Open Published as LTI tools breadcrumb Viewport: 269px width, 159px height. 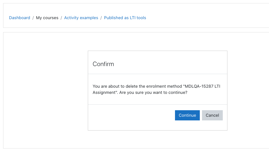tap(125, 18)
